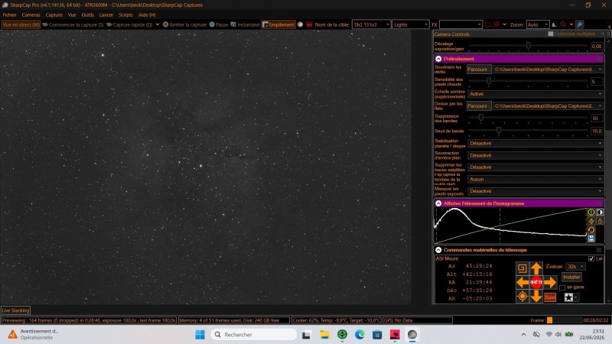This screenshot has height=344, width=612.
Task: Click the Instantané snapshot button
Action: pos(245,24)
